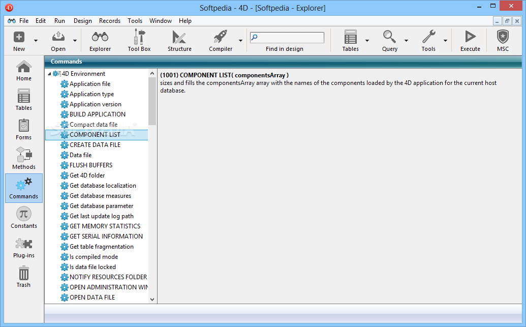Restore down the inner Explorer window
The image size is (526, 327).
507,21
